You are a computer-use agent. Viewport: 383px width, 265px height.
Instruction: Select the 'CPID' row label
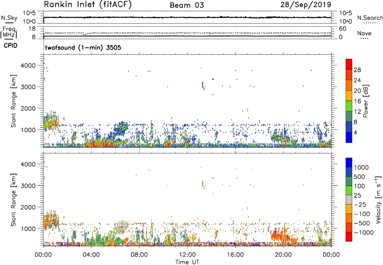11,45
